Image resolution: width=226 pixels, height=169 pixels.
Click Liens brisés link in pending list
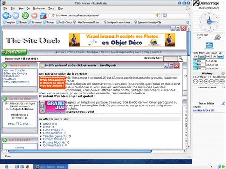(x=52, y=130)
